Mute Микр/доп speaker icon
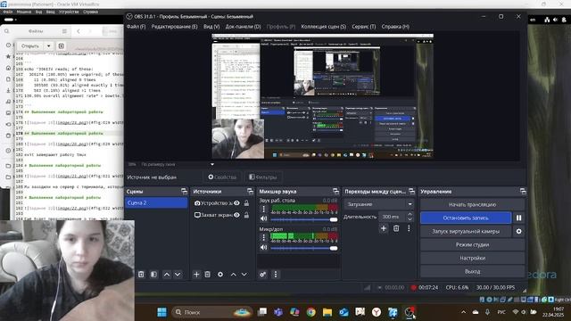 [x=264, y=248]
